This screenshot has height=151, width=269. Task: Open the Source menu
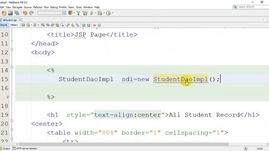click(28, 7)
